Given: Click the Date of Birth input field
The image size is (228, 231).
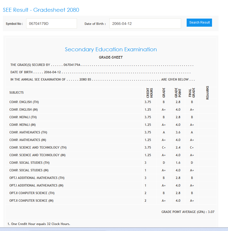Looking at the screenshot, I should (145, 24).
